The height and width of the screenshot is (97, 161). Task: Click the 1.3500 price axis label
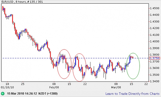point(155,75)
